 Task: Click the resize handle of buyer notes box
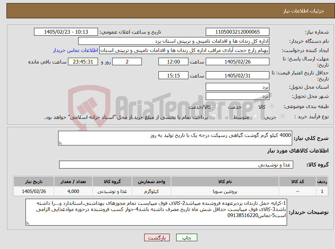pyautogui.click(x=28, y=223)
